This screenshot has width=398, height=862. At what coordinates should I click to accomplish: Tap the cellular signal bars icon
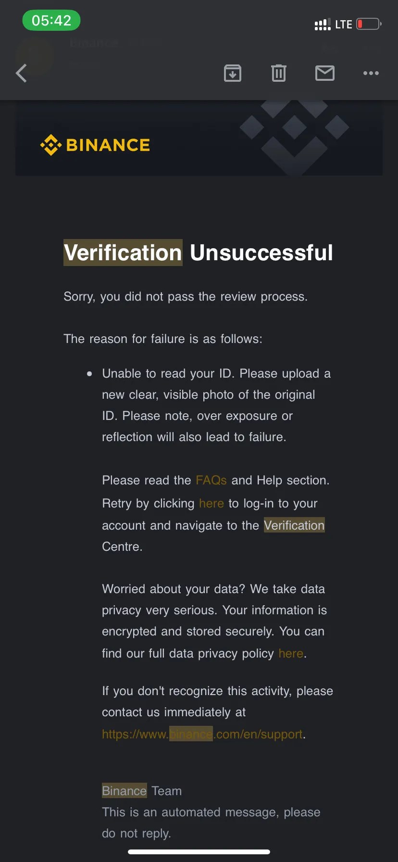[x=322, y=24]
